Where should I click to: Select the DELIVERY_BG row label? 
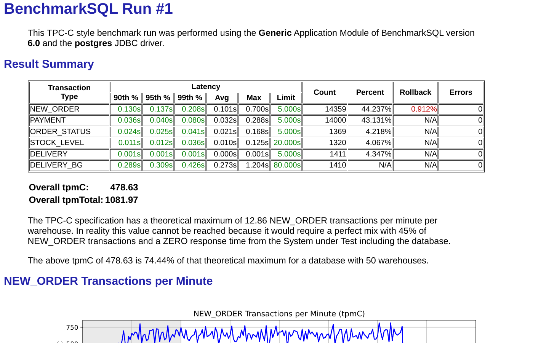click(56, 165)
